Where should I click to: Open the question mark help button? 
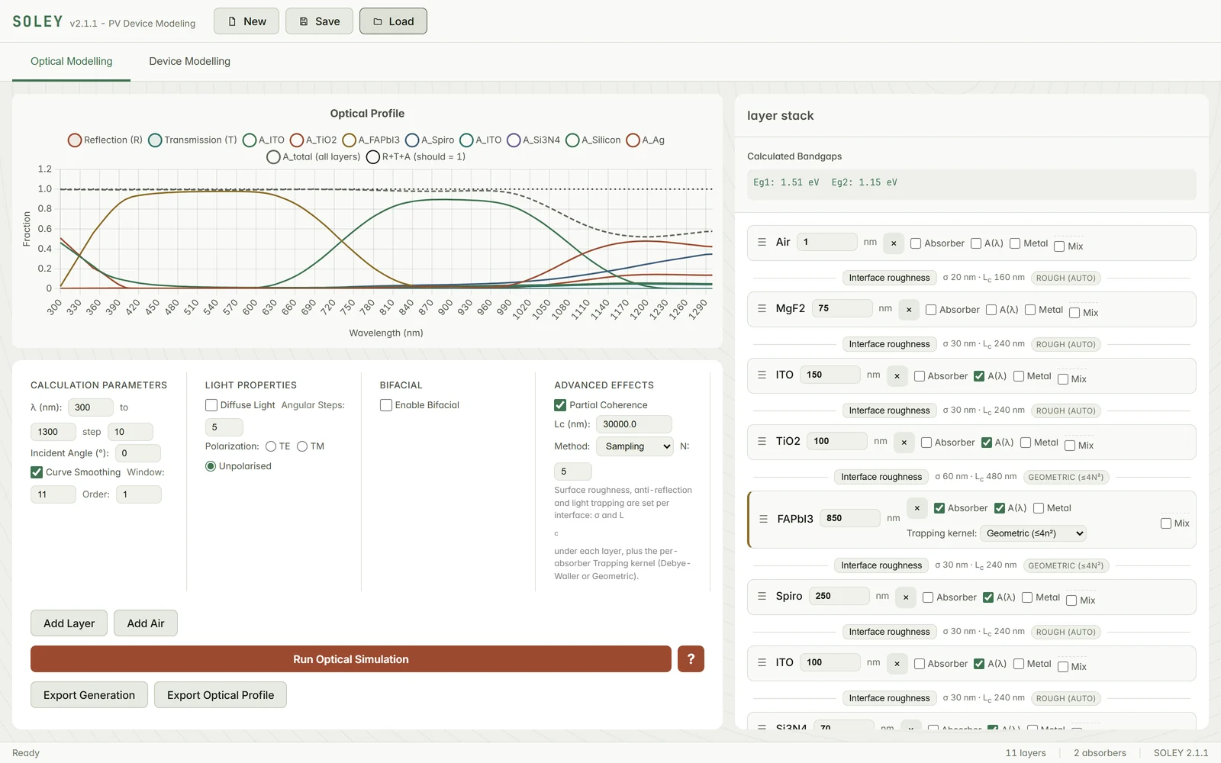pos(691,658)
